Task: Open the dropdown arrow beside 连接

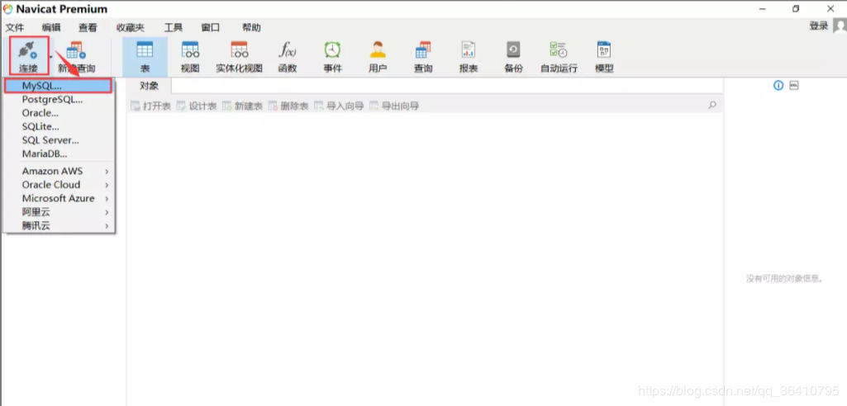Action: [50, 56]
